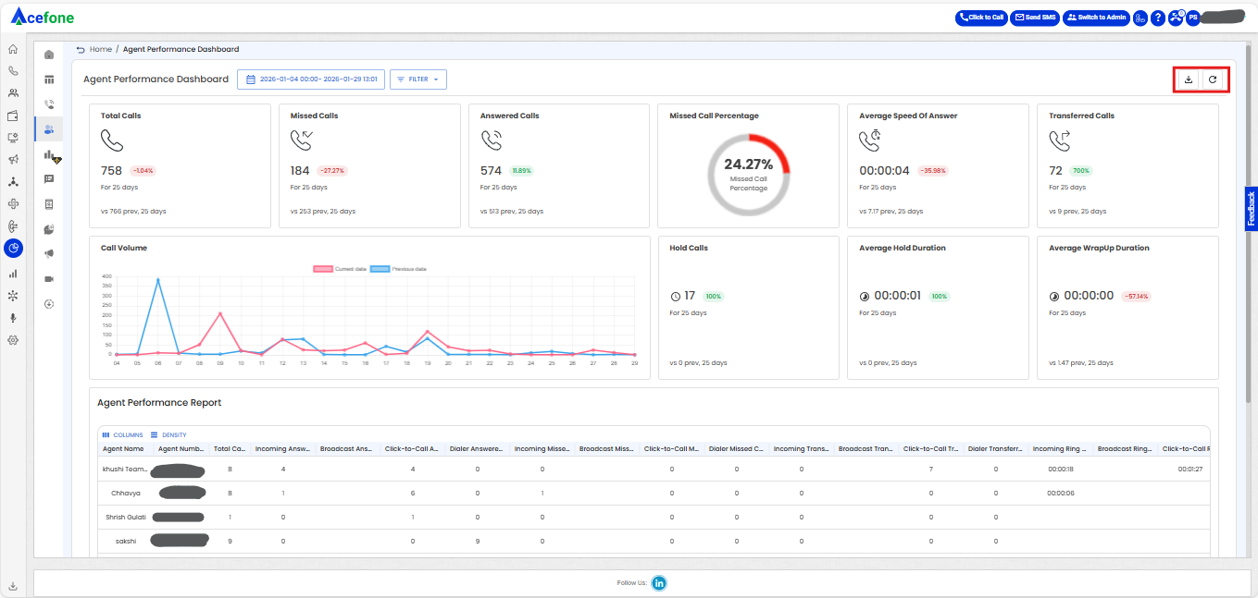Refresh the dashboard data
The height and width of the screenshot is (598, 1258).
(x=1213, y=79)
